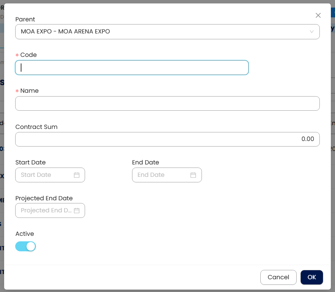Toggle the Active switch off
The height and width of the screenshot is (292, 335).
(26, 246)
